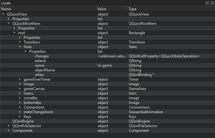Expand the stateChangeAnim node
215x138 pixels.
20,112
